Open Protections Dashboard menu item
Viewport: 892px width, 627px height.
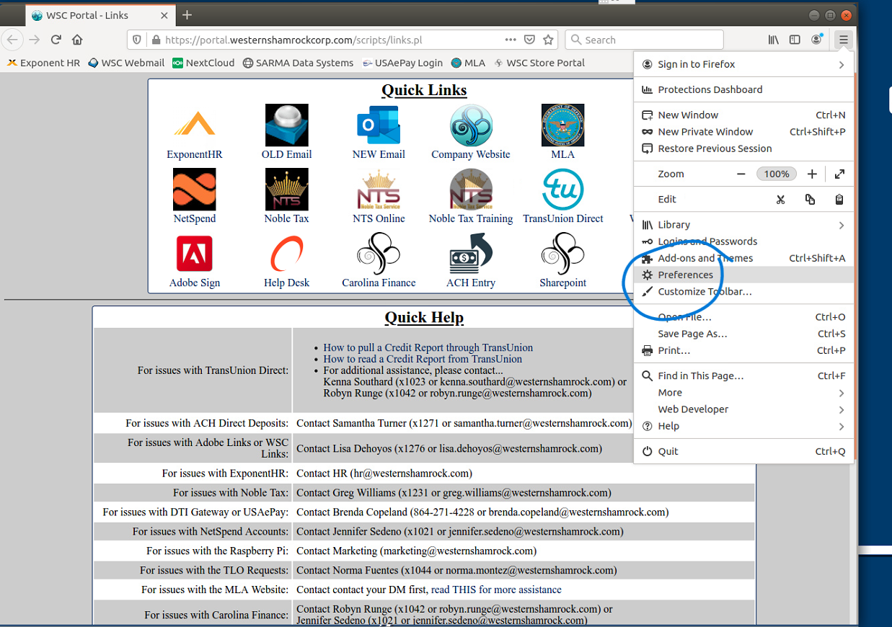point(743,89)
